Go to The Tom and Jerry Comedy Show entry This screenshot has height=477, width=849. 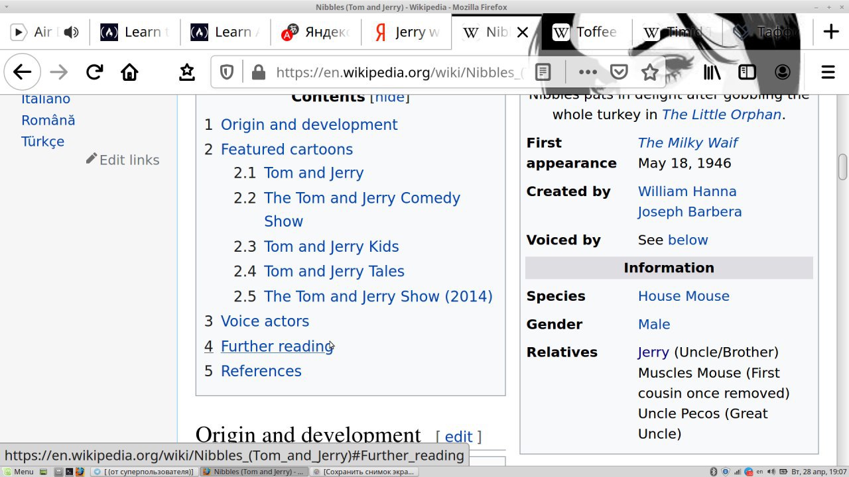coord(362,209)
